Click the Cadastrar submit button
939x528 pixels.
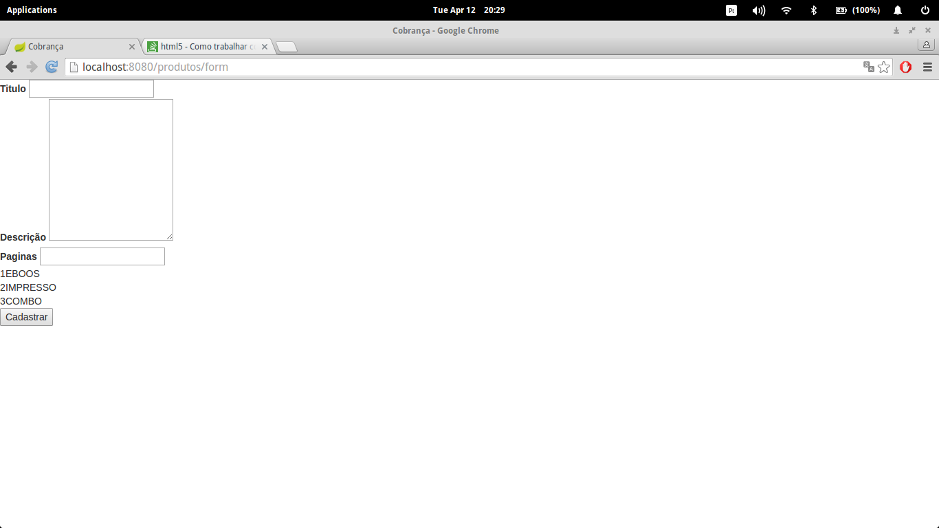coord(26,317)
